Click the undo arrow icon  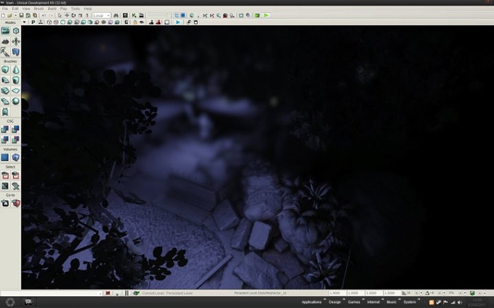pos(44,15)
